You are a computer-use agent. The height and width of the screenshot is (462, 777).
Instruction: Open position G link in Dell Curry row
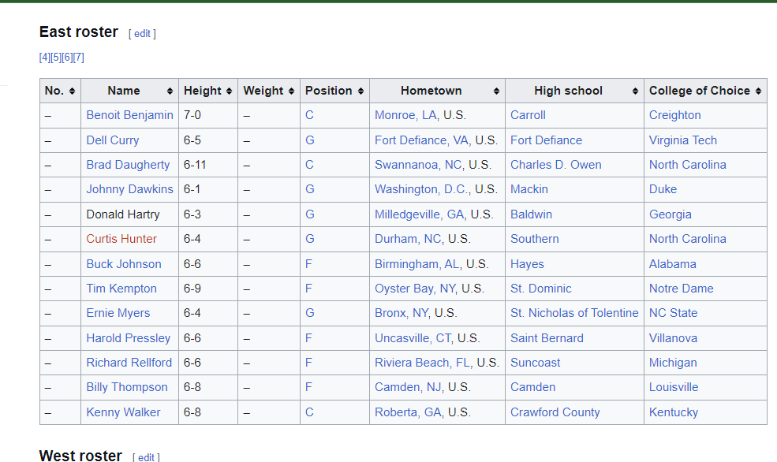(x=310, y=140)
